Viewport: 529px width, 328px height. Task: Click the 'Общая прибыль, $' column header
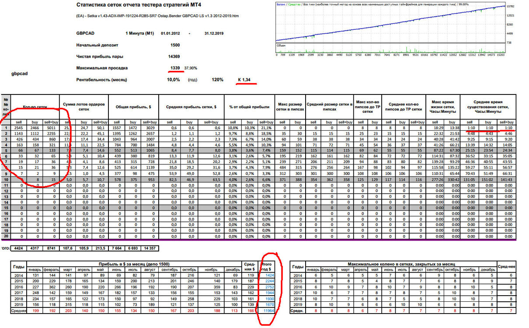[x=134, y=106]
